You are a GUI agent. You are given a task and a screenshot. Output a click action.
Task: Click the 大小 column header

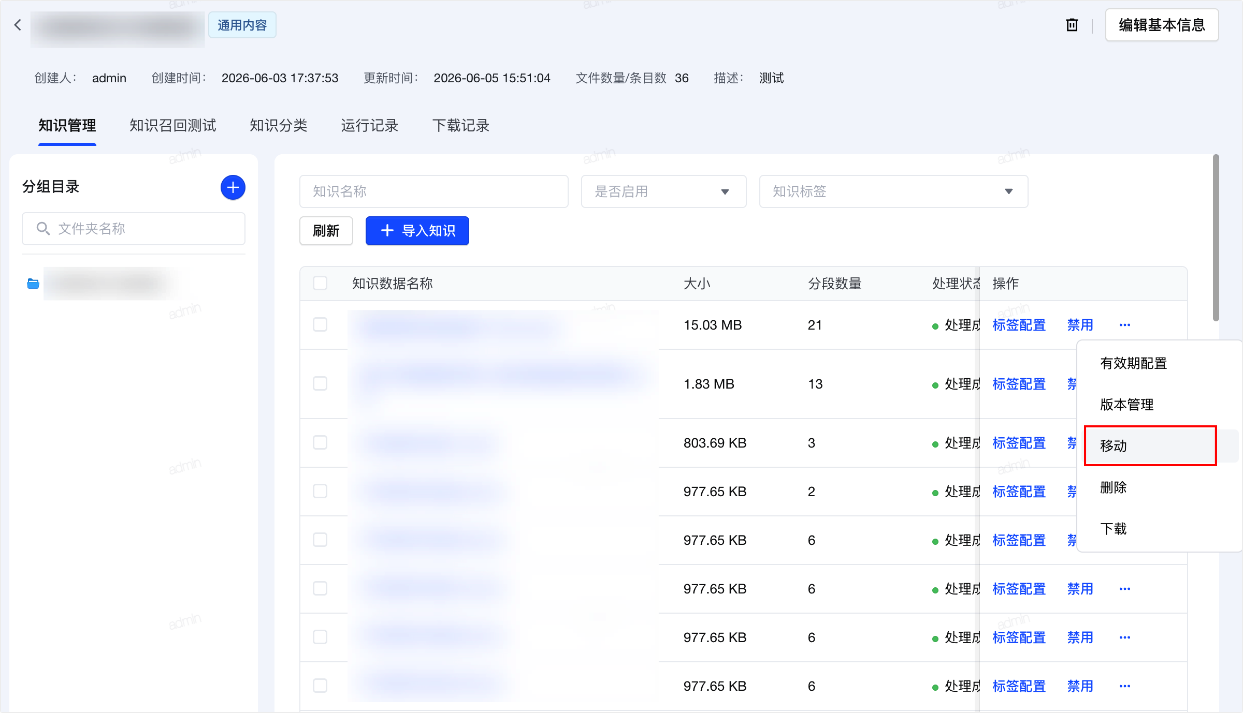click(697, 284)
